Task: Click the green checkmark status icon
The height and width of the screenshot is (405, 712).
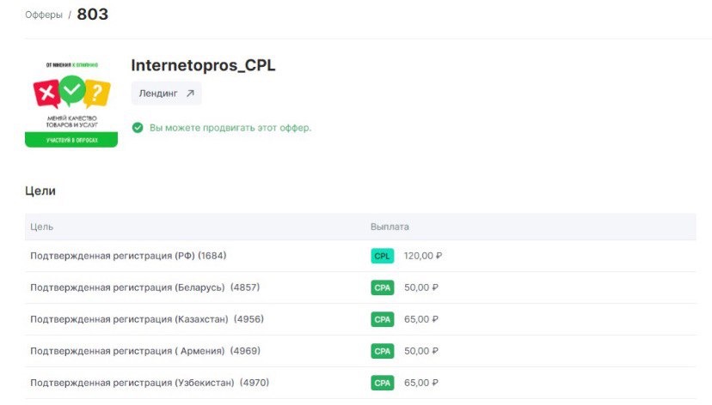Action: coord(138,128)
